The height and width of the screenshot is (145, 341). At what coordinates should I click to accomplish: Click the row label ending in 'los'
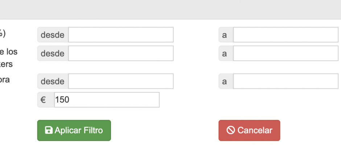coord(9,58)
